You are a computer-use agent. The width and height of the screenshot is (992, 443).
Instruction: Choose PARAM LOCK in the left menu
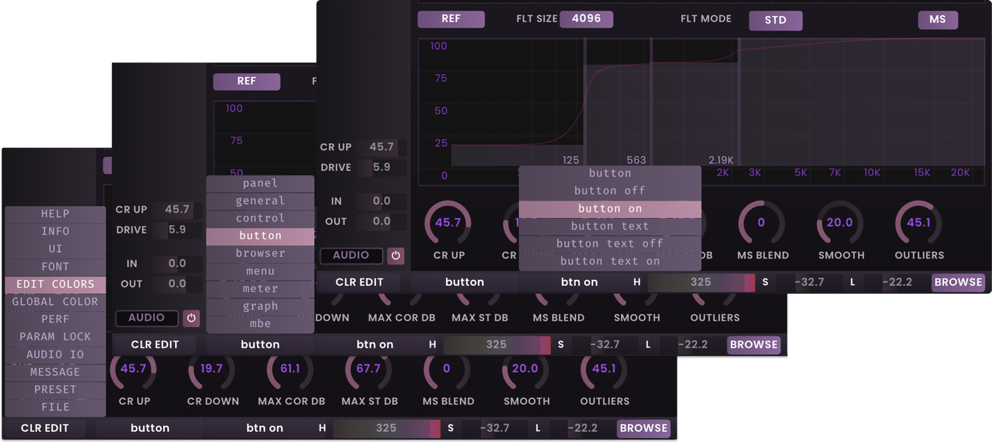(x=56, y=337)
